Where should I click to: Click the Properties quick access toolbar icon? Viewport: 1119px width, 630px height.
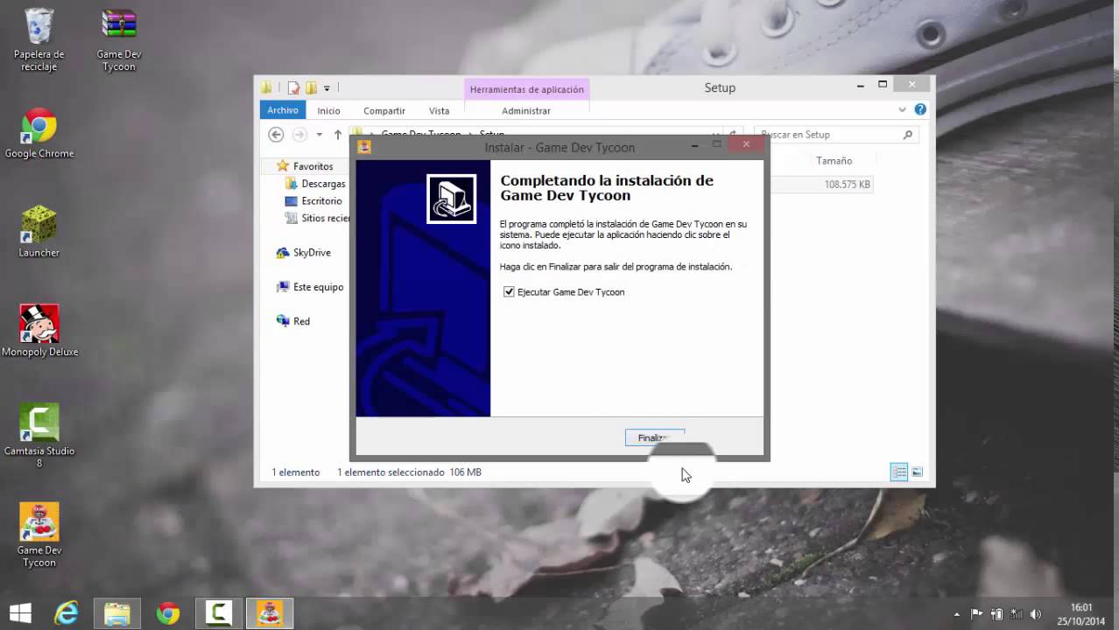click(293, 87)
